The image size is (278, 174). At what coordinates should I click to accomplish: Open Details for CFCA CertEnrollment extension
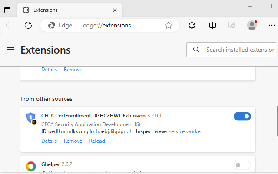49,141
